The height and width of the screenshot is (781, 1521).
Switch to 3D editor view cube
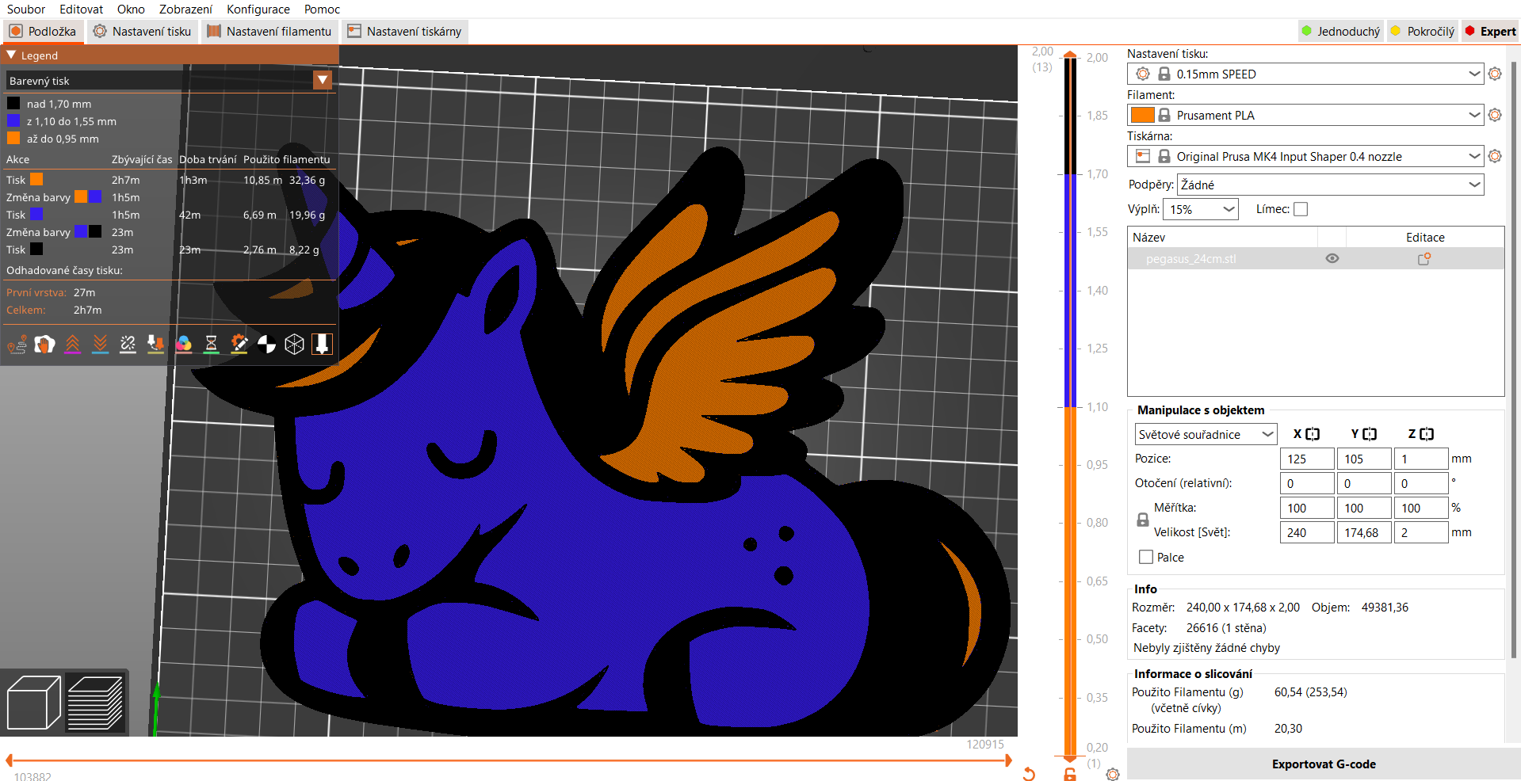[33, 702]
